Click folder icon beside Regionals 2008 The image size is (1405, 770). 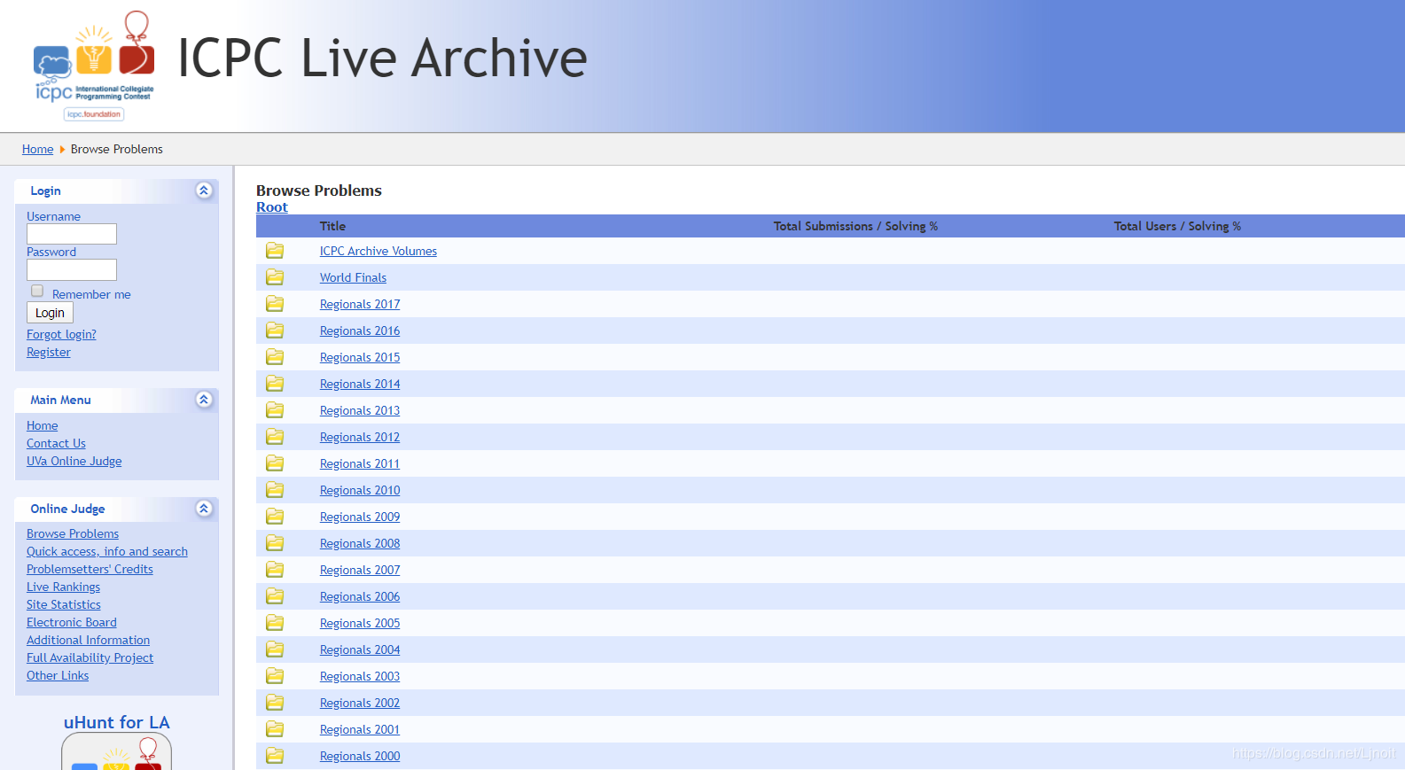coord(275,543)
